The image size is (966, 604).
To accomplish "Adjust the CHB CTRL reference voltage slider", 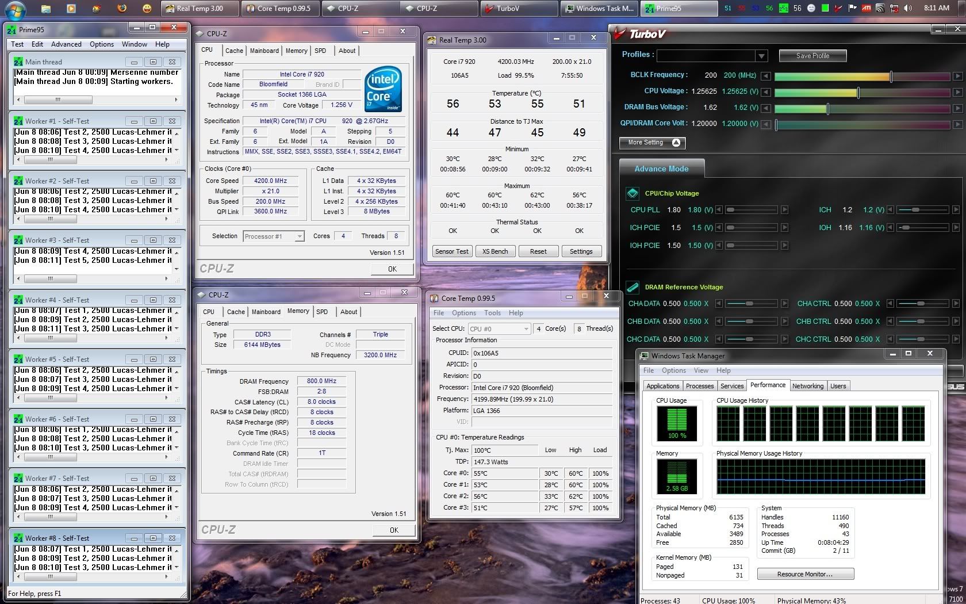I will tap(921, 322).
